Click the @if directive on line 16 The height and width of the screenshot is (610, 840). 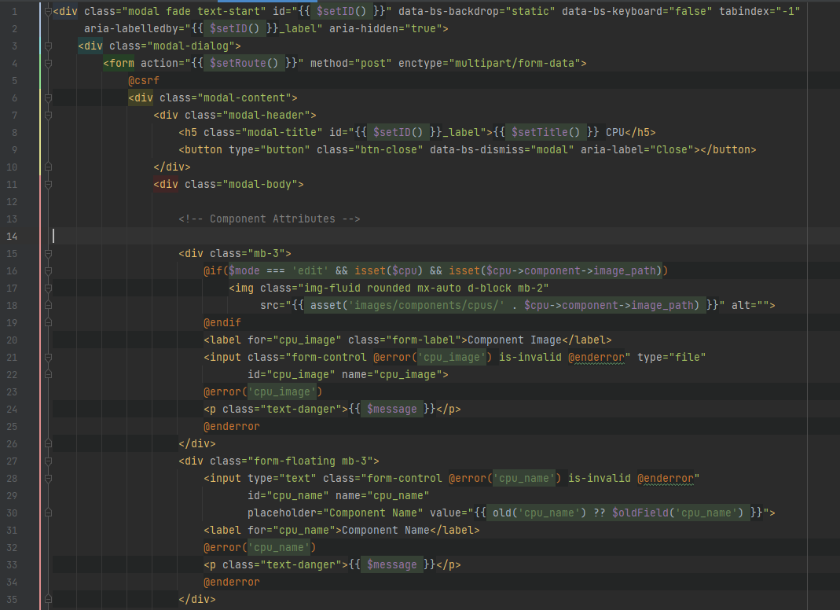click(213, 270)
